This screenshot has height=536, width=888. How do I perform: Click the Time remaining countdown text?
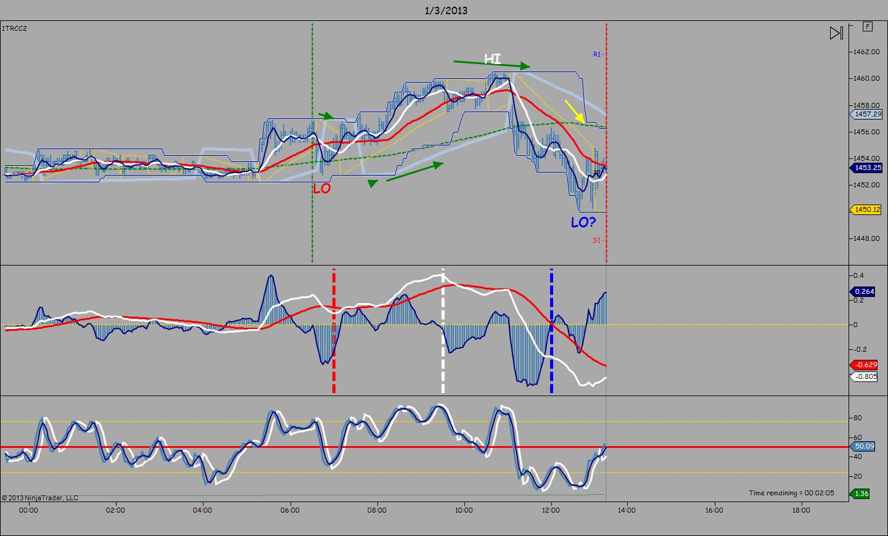point(792,493)
